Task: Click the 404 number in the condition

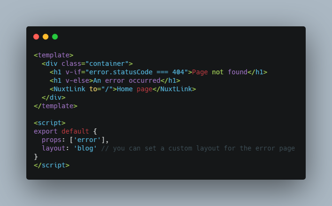Action: 178,72
